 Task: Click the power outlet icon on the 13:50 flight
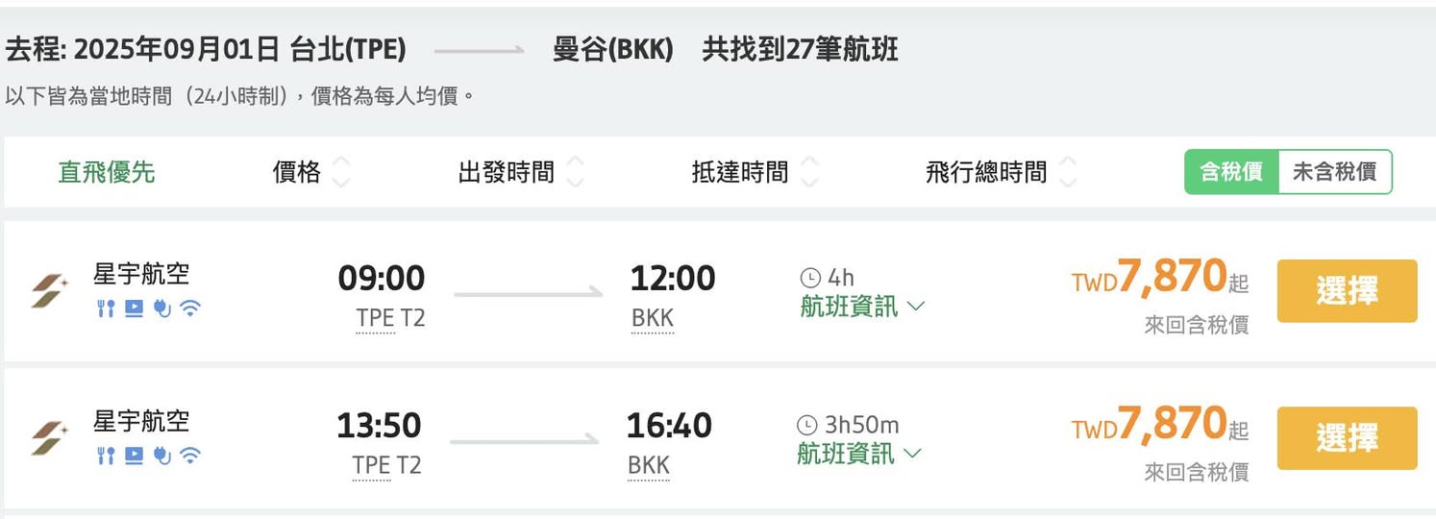tap(161, 456)
